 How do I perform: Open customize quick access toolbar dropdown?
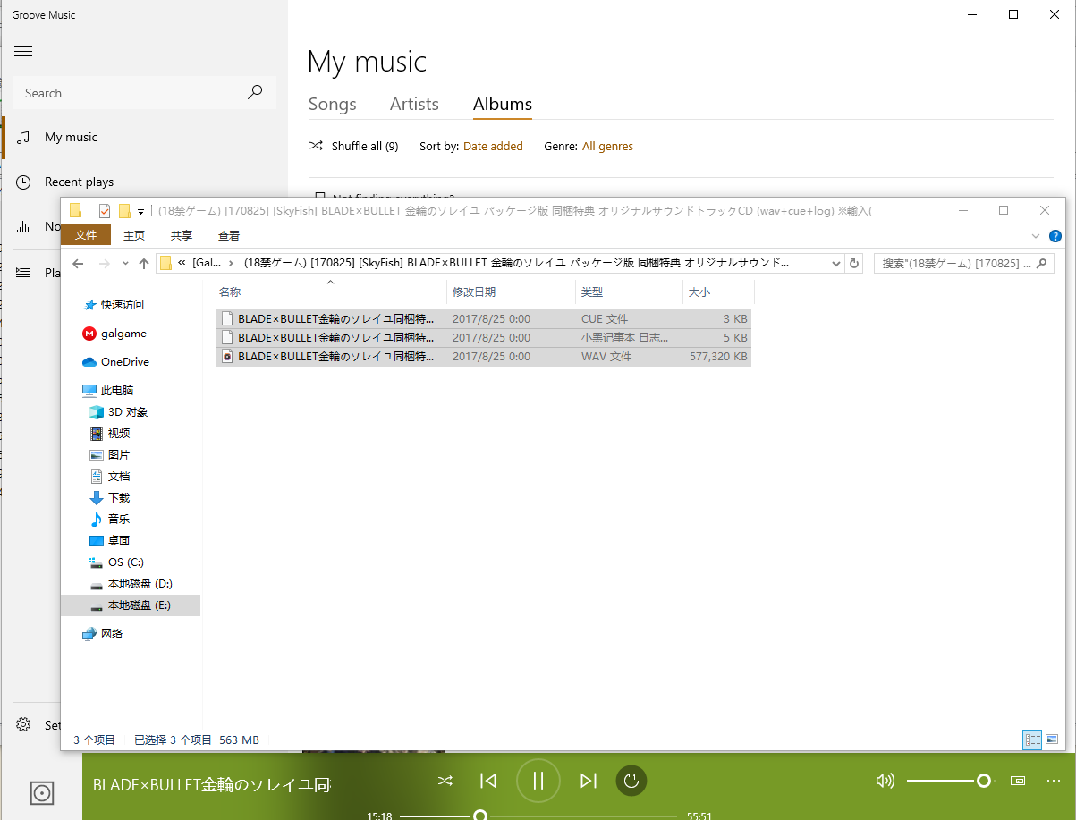pos(140,212)
